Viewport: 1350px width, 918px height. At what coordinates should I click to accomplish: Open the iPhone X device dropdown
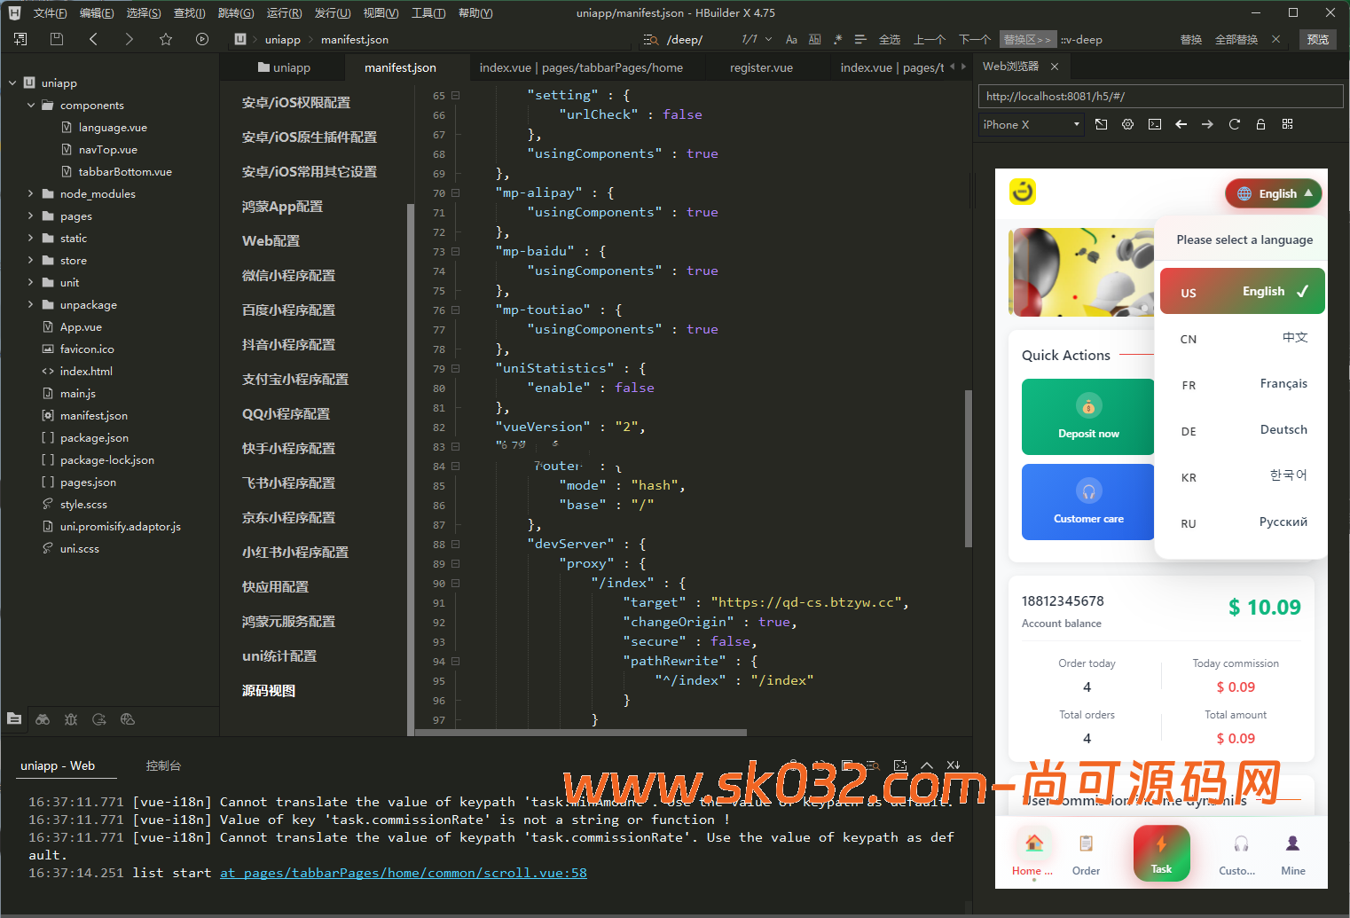(1030, 124)
